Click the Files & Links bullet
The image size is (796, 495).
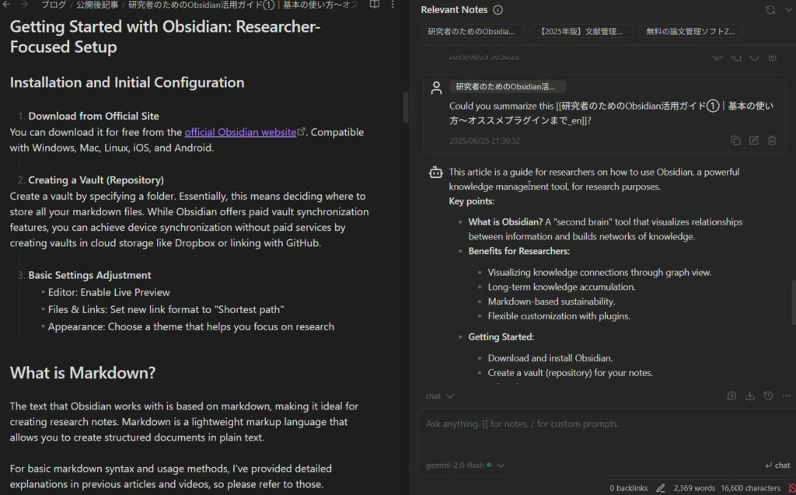166,309
